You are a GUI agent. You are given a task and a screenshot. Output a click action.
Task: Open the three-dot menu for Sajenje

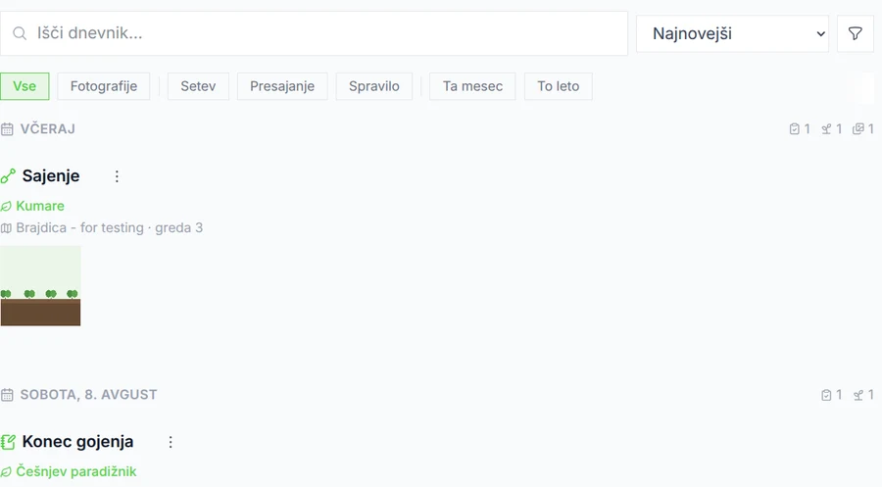coord(117,176)
